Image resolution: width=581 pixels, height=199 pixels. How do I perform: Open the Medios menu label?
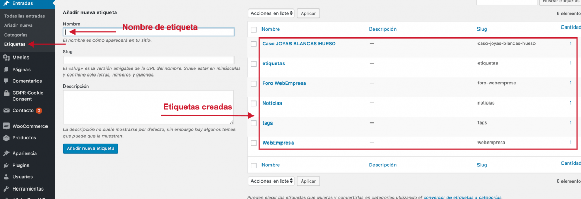(21, 58)
